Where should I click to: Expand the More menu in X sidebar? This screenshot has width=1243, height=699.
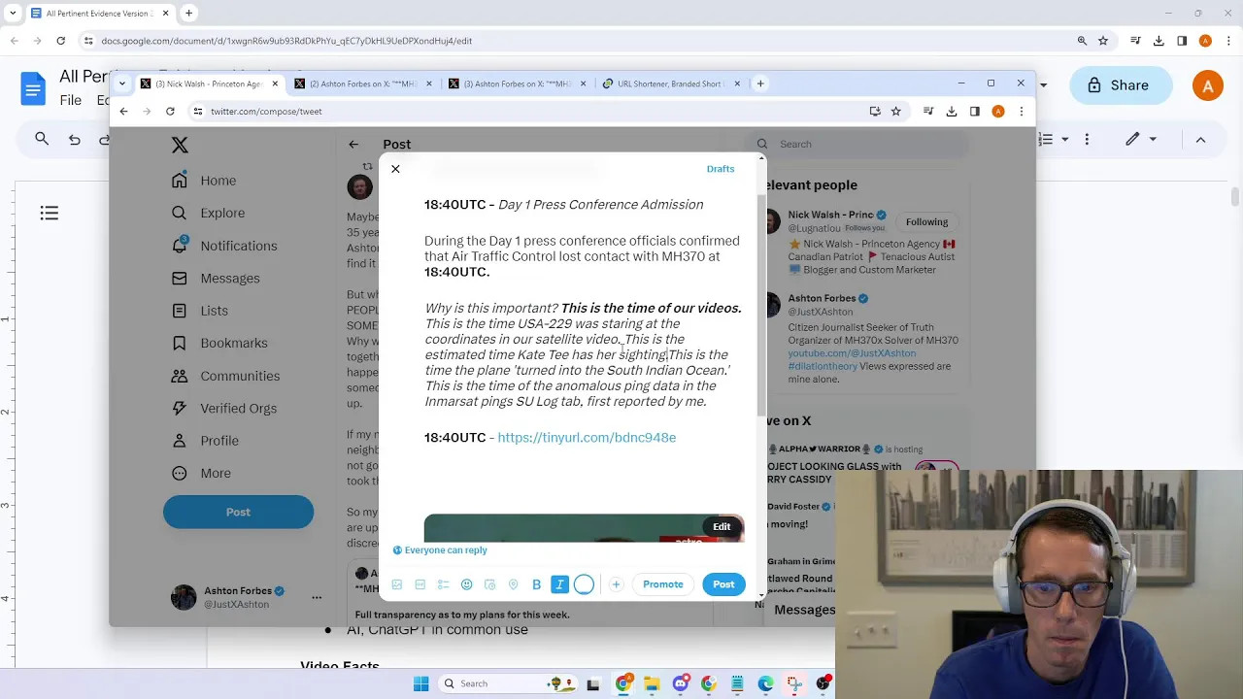click(x=202, y=474)
